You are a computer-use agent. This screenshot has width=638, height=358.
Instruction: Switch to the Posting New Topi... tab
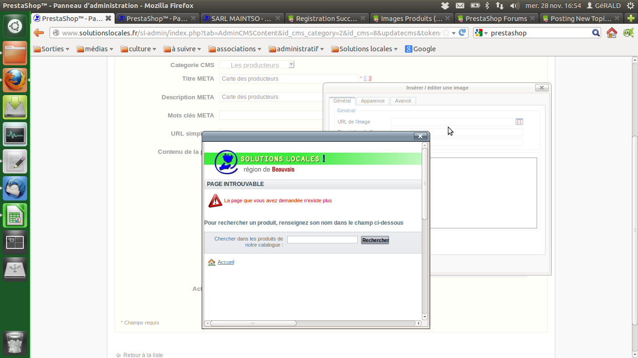581,19
